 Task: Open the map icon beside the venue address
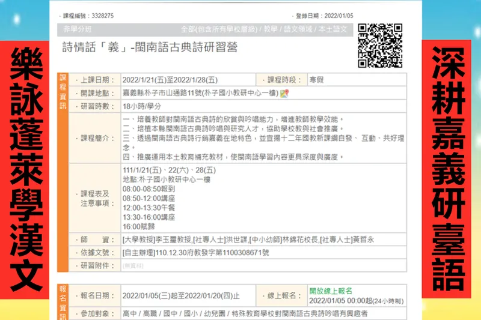click(285, 93)
